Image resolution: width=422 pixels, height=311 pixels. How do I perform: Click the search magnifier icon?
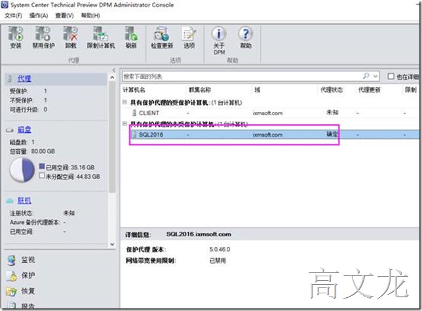pyautogui.click(x=366, y=76)
